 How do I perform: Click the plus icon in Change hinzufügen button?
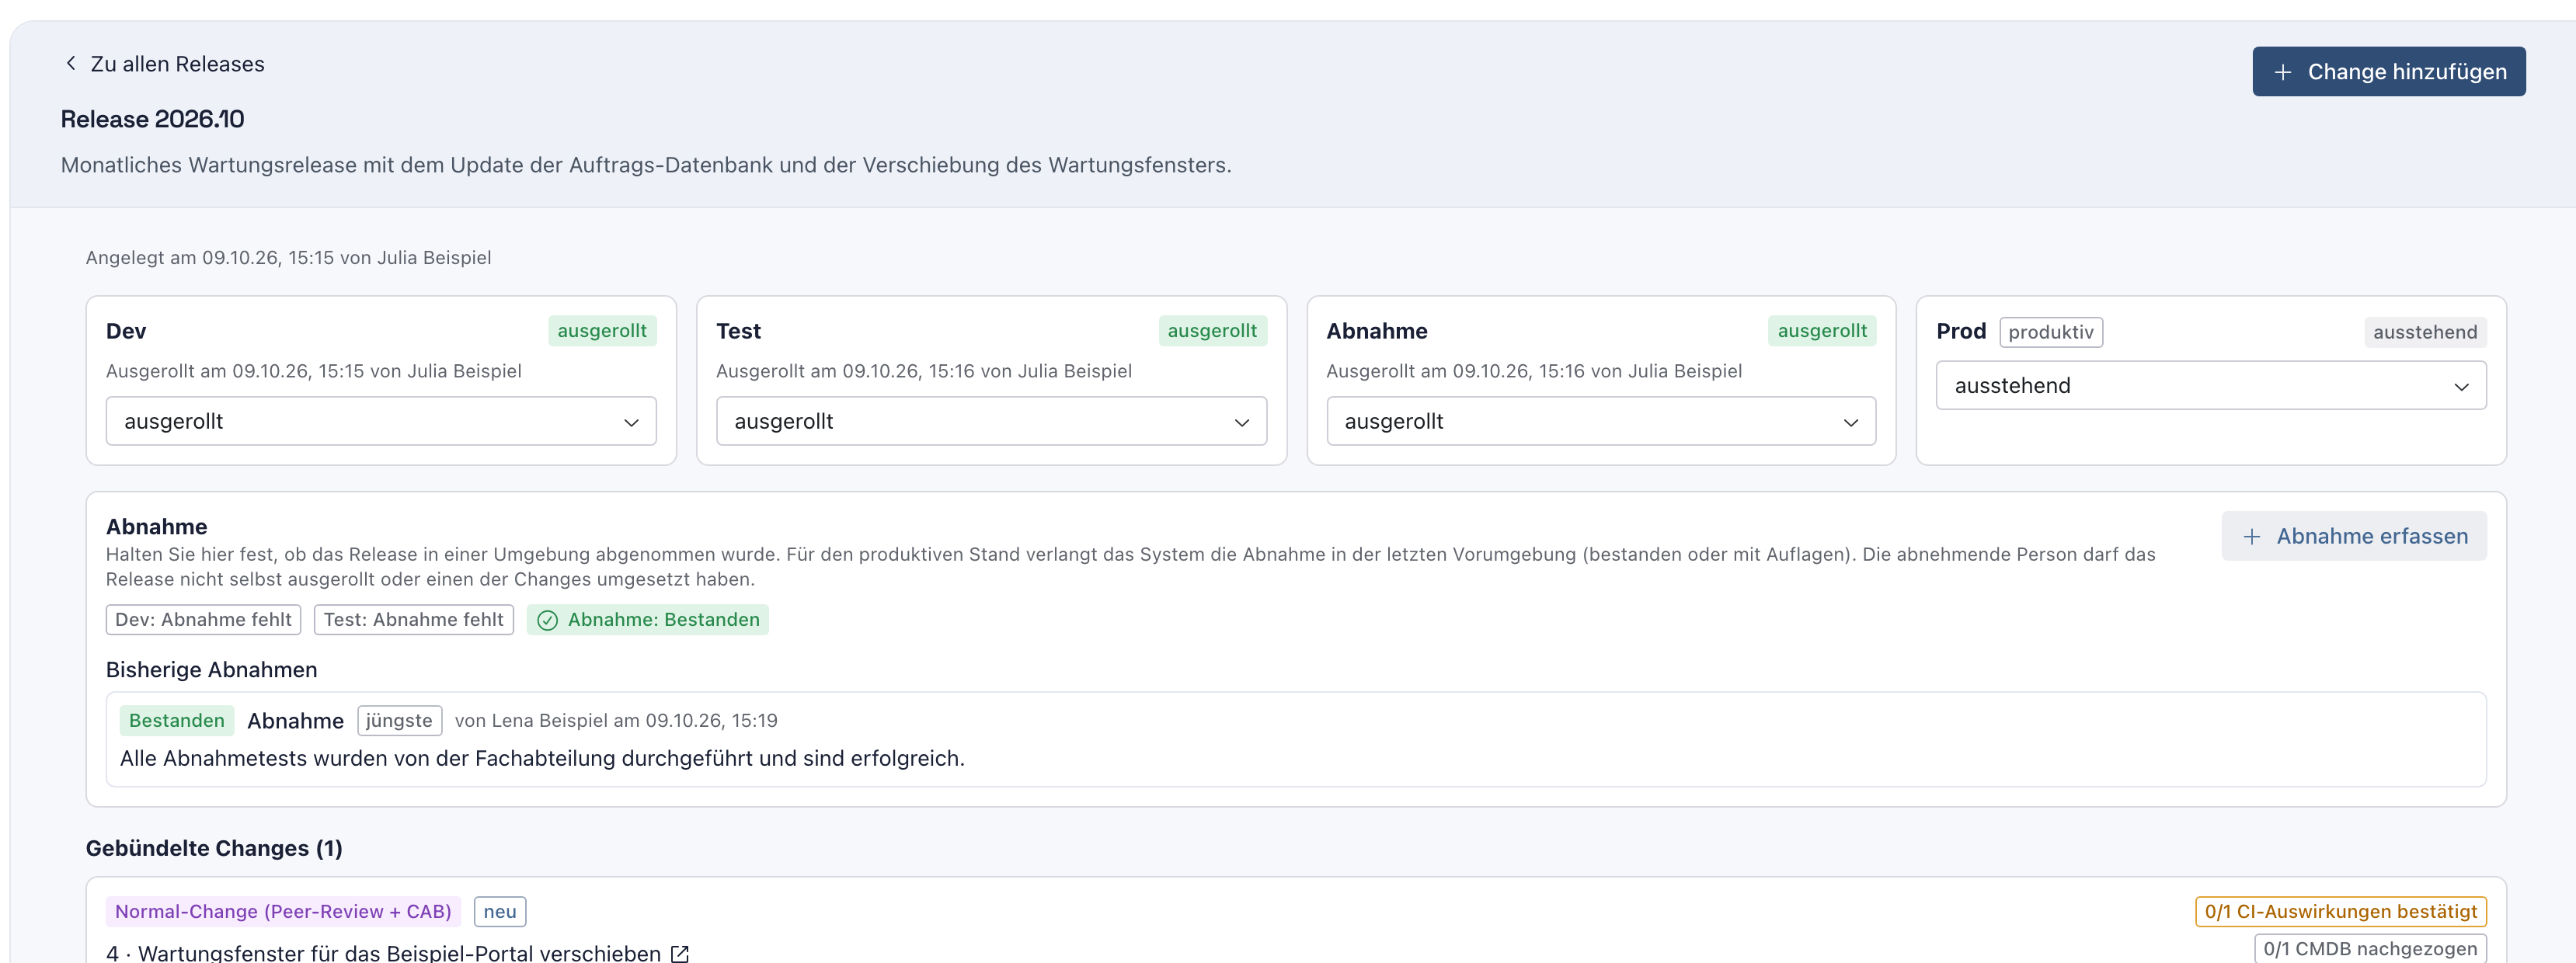(2283, 72)
